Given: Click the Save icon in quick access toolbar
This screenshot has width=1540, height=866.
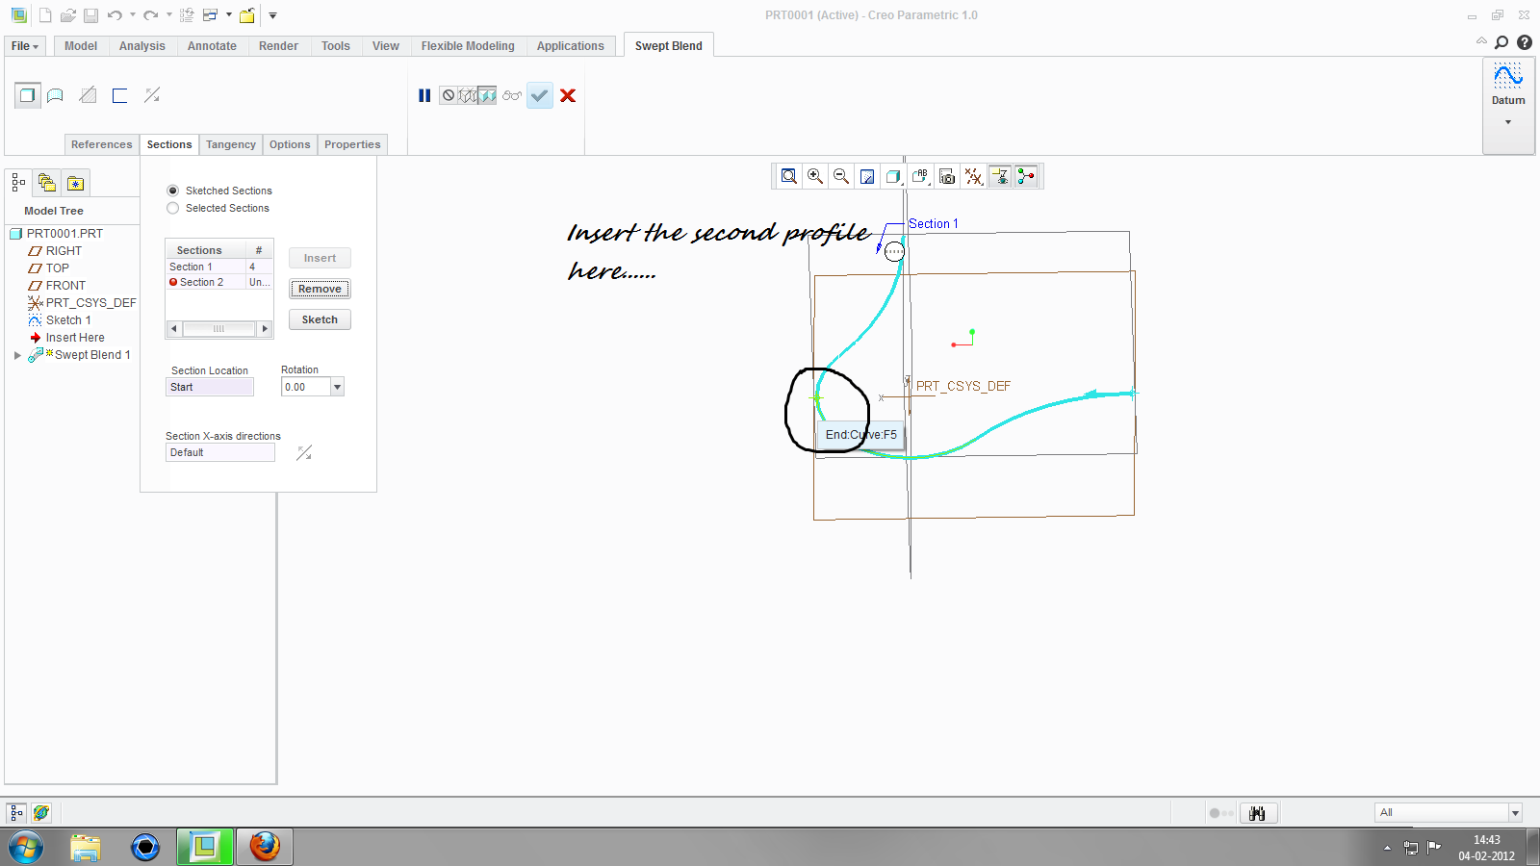Looking at the screenshot, I should coord(90,15).
